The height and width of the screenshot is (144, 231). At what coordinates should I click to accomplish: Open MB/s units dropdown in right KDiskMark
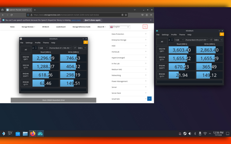pyautogui.click(x=218, y=40)
